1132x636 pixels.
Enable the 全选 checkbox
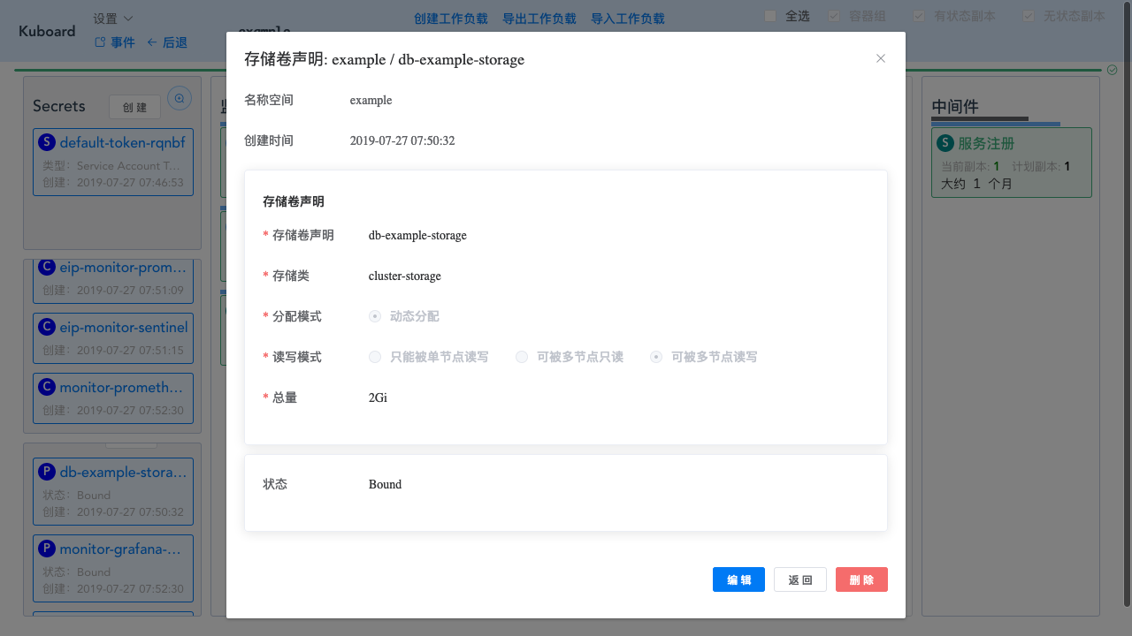[769, 16]
